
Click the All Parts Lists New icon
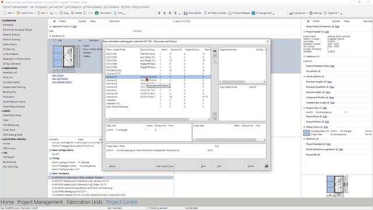pos(205,13)
